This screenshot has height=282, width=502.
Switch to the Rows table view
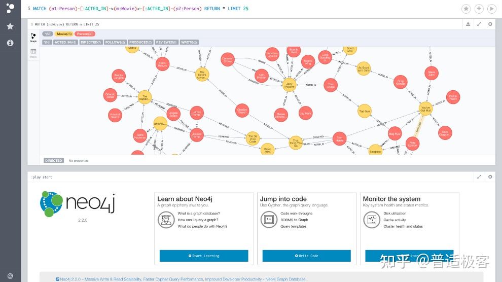pos(33,53)
